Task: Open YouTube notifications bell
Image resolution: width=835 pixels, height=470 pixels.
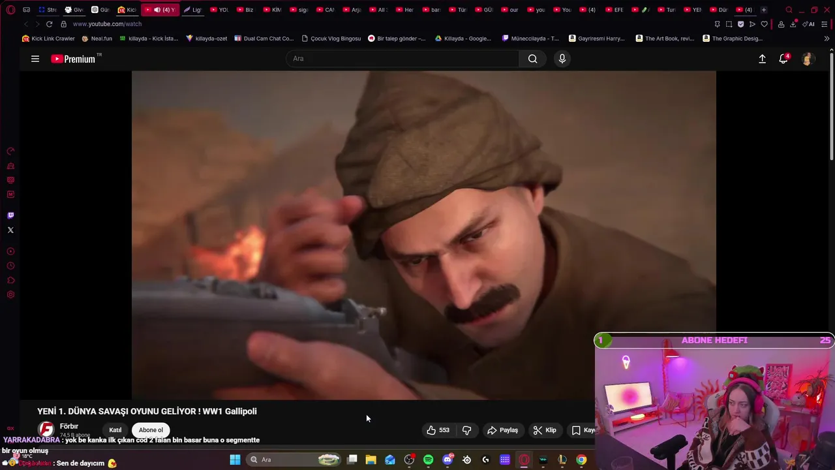Action: pyautogui.click(x=783, y=59)
